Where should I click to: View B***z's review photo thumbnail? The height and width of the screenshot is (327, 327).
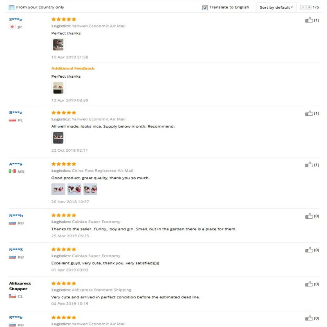pyautogui.click(x=58, y=138)
